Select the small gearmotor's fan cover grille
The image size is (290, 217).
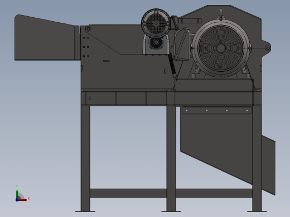coord(156,23)
